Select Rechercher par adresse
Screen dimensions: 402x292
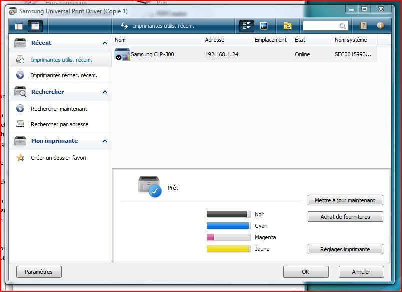(x=60, y=124)
